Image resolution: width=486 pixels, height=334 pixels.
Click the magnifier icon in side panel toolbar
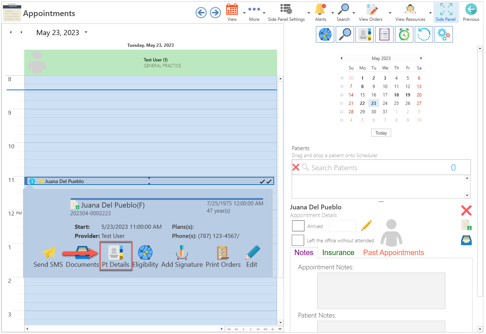(345, 35)
